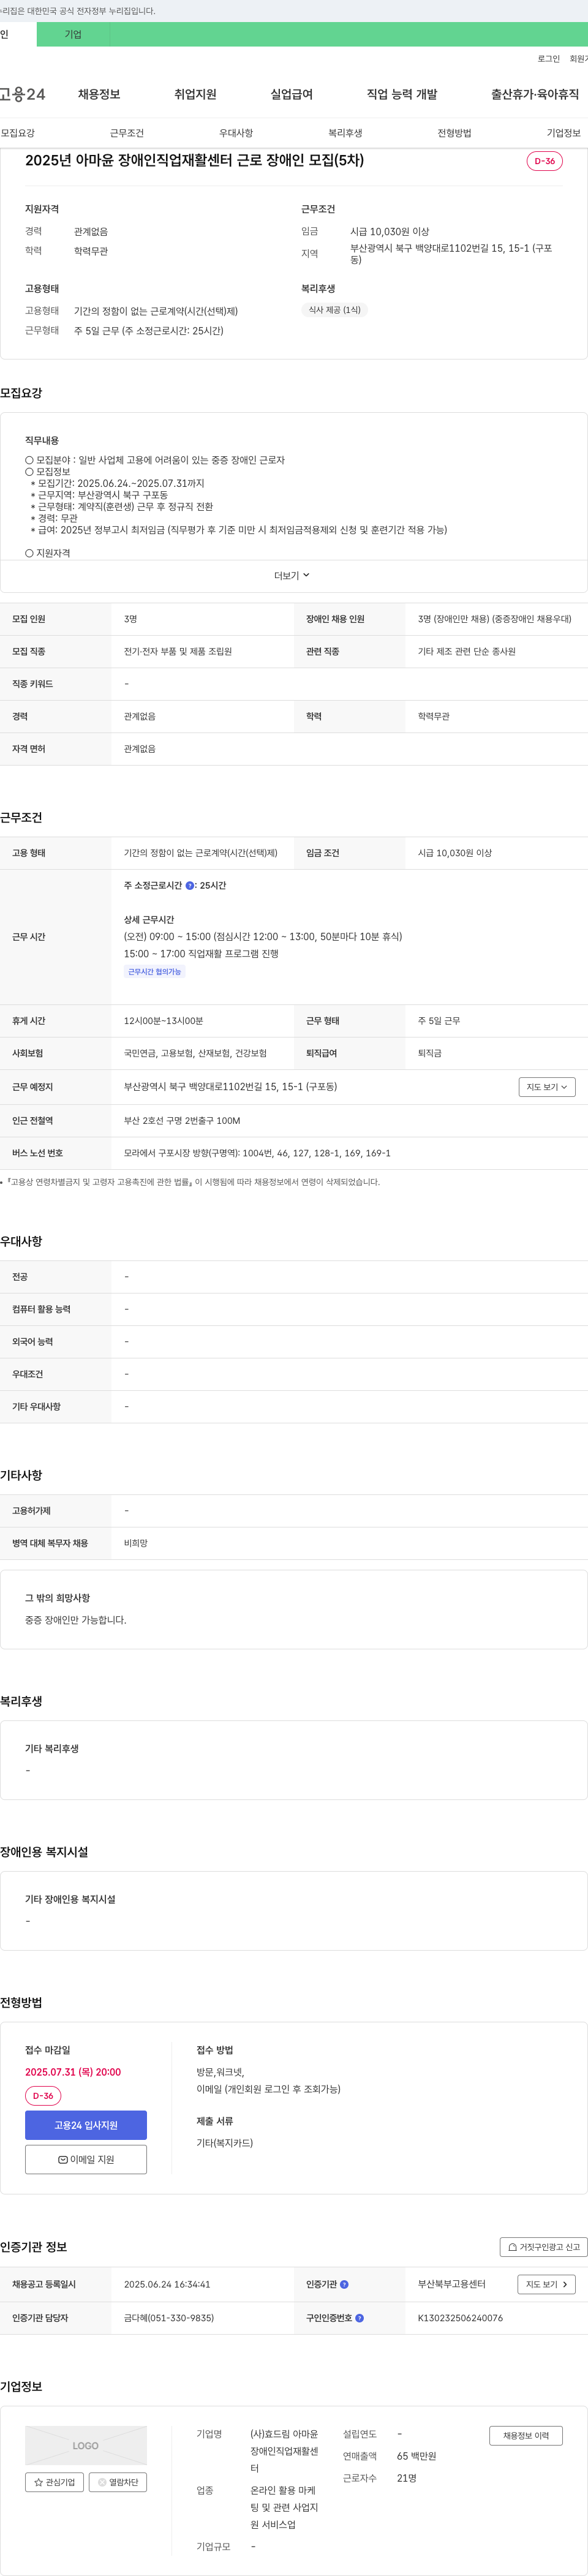Open the 취업지원 menu
Image resolution: width=588 pixels, height=2576 pixels.
(x=195, y=94)
